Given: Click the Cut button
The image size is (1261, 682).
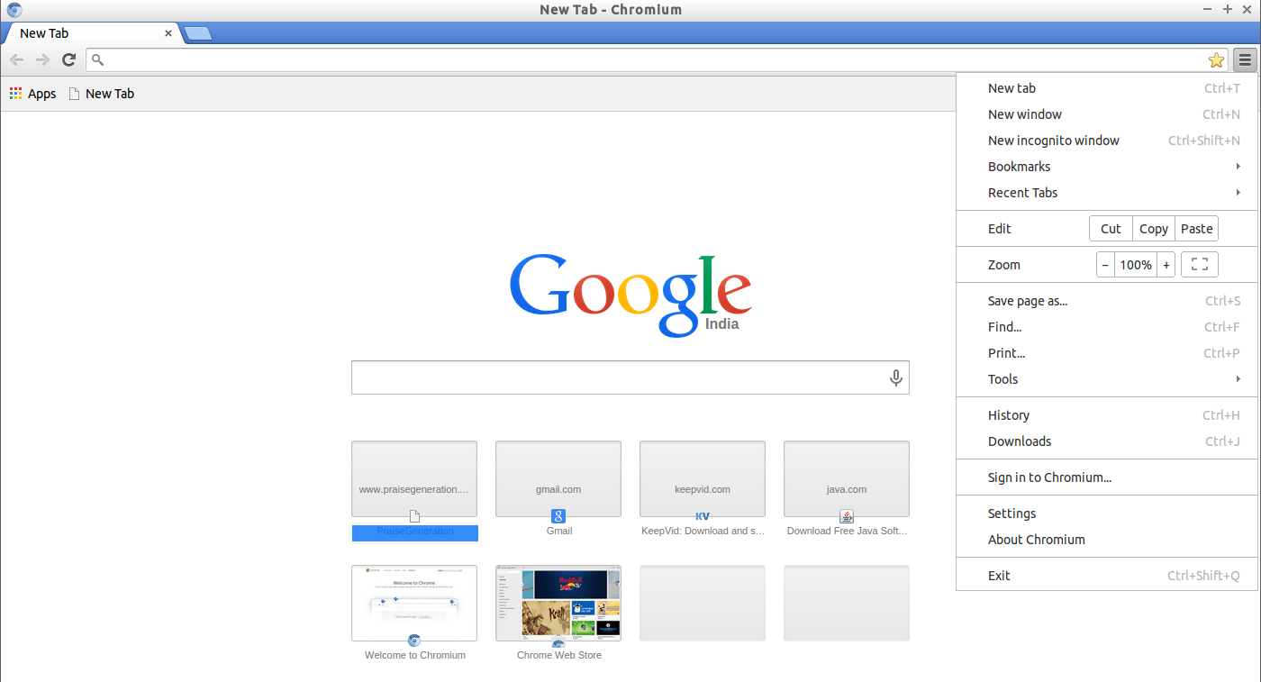Looking at the screenshot, I should (x=1111, y=229).
